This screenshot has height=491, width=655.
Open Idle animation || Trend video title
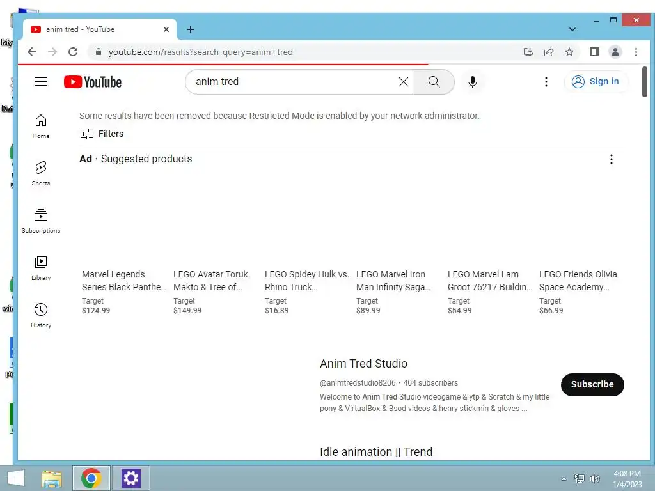[376, 452]
